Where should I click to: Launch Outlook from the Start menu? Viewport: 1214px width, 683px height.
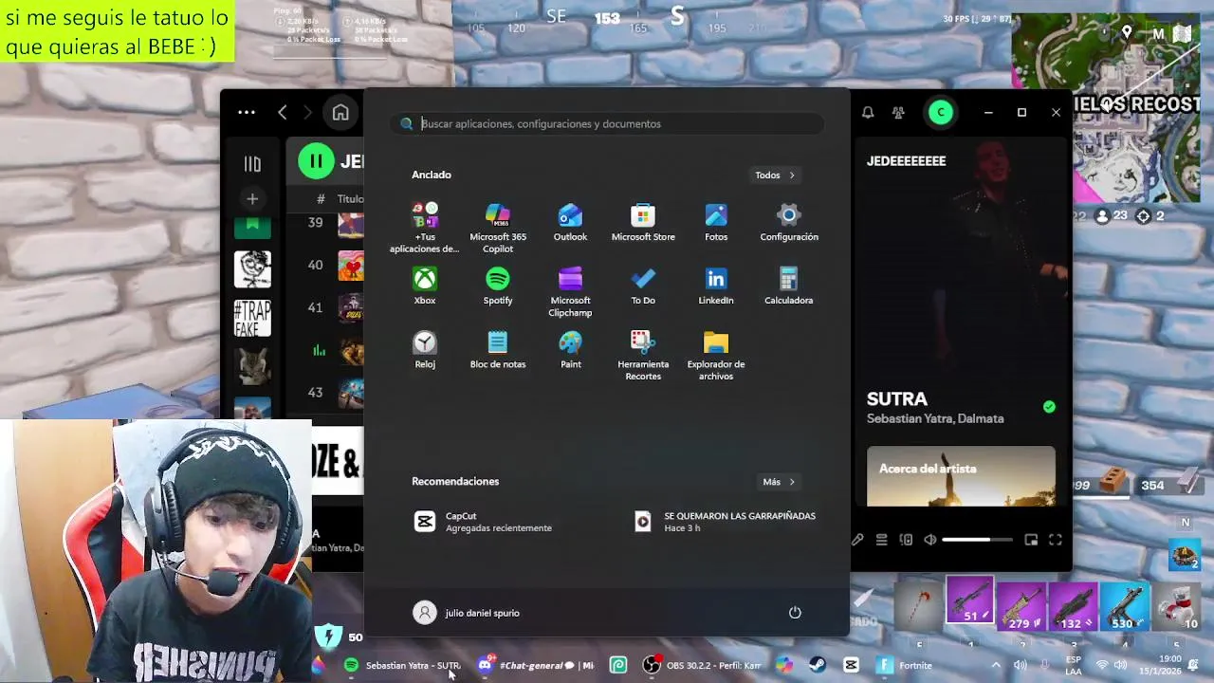coord(570,223)
